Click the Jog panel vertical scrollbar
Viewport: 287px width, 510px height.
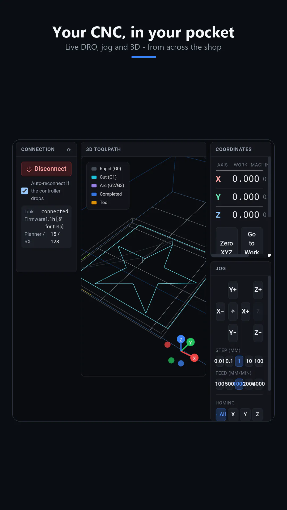click(269, 333)
